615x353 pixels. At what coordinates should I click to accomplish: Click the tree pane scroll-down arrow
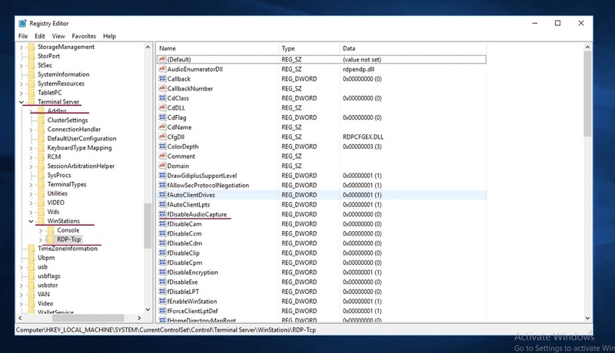coord(148,309)
